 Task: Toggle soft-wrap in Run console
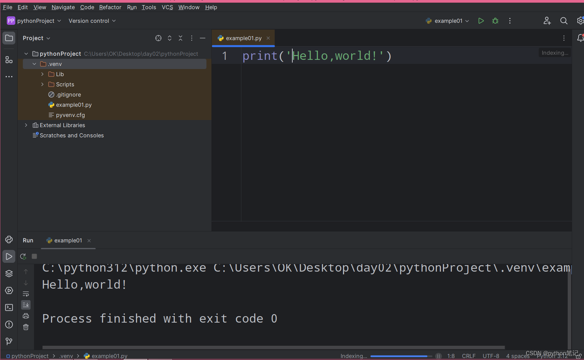click(x=26, y=294)
